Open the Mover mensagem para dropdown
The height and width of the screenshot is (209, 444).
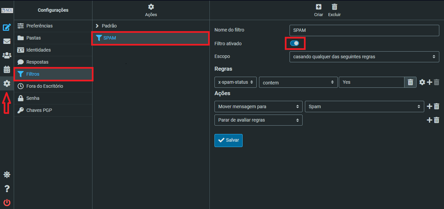coord(258,107)
